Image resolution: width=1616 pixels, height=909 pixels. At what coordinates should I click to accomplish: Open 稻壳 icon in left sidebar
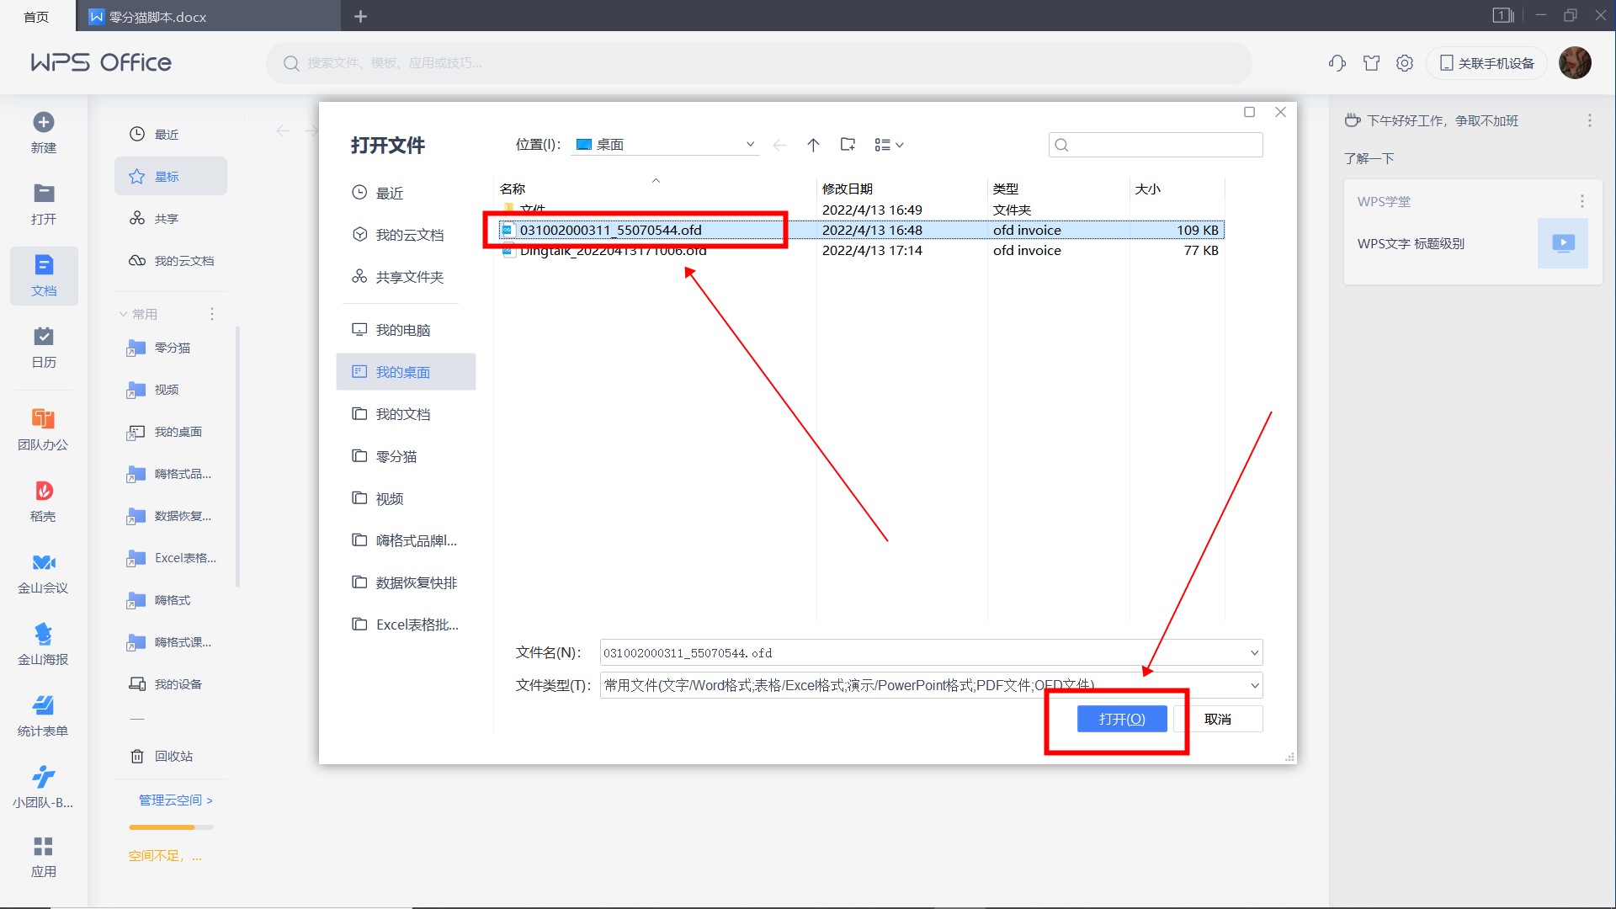44,492
